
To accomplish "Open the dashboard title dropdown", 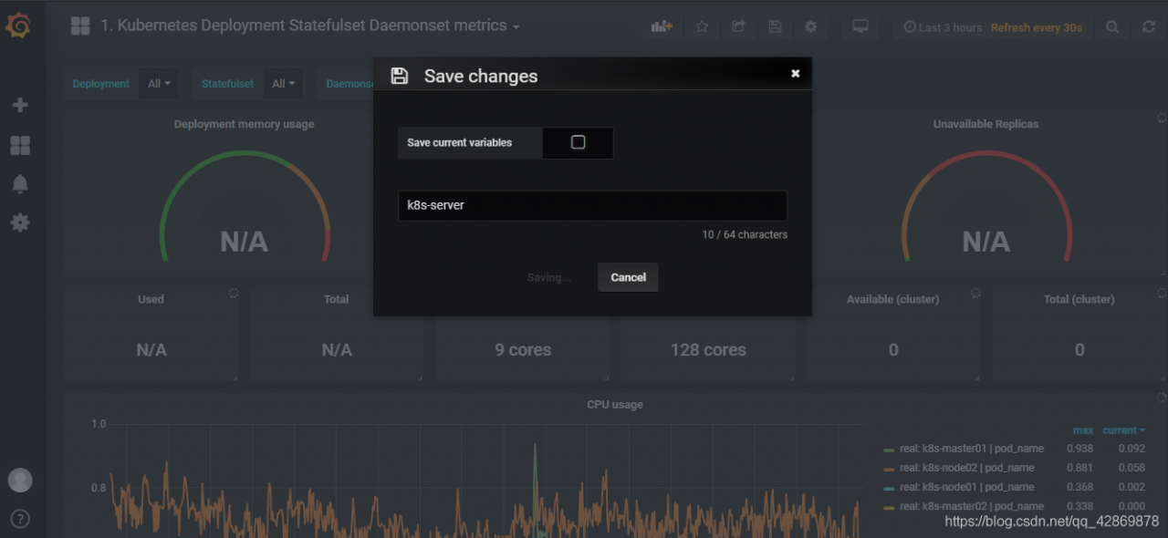I will 309,26.
